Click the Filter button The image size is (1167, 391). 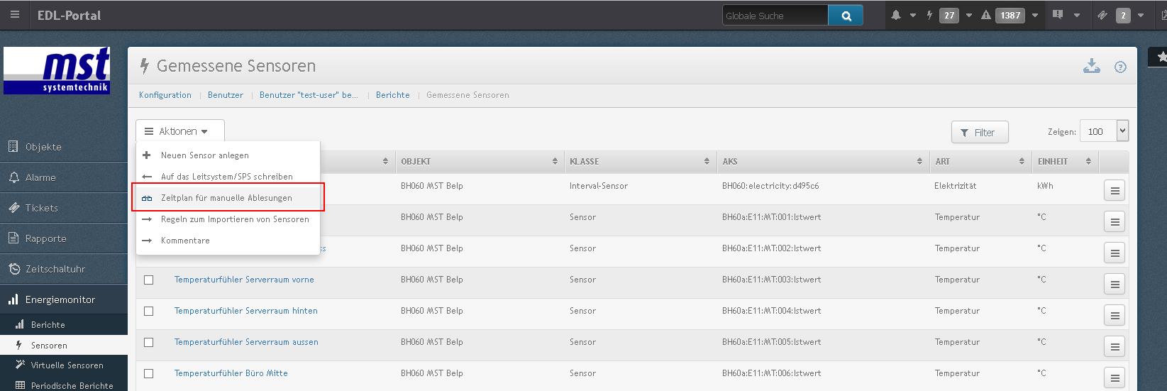pyautogui.click(x=979, y=133)
